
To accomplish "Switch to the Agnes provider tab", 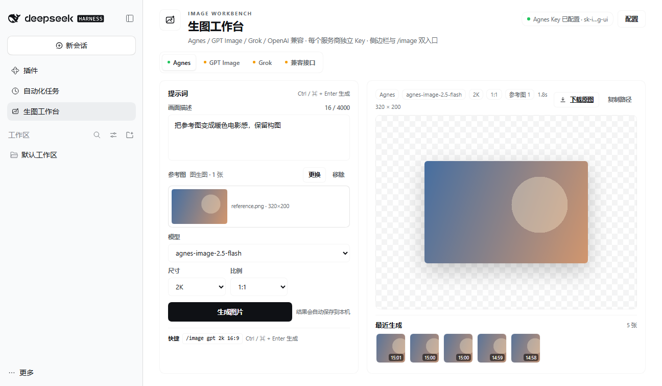I will [x=179, y=63].
